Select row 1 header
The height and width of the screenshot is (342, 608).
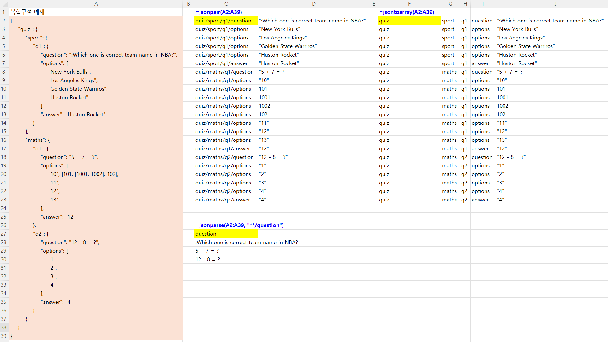coord(4,12)
